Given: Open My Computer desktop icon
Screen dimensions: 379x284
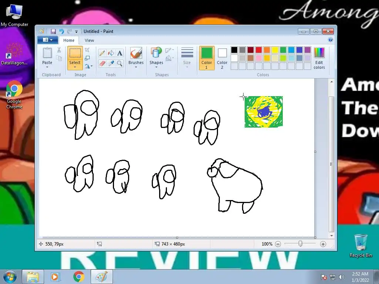Looking at the screenshot, I should click(14, 15).
